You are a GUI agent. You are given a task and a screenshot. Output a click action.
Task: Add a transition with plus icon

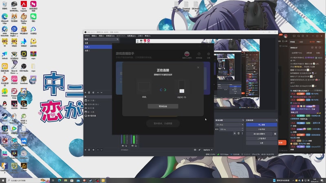tap(235, 133)
